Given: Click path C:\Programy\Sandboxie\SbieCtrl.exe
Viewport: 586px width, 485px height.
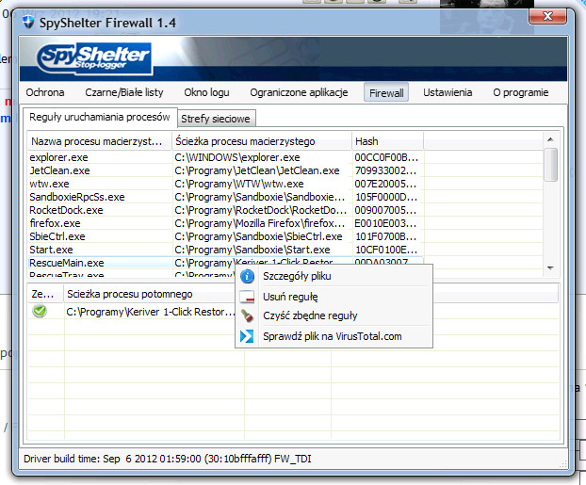Looking at the screenshot, I should coord(258,236).
